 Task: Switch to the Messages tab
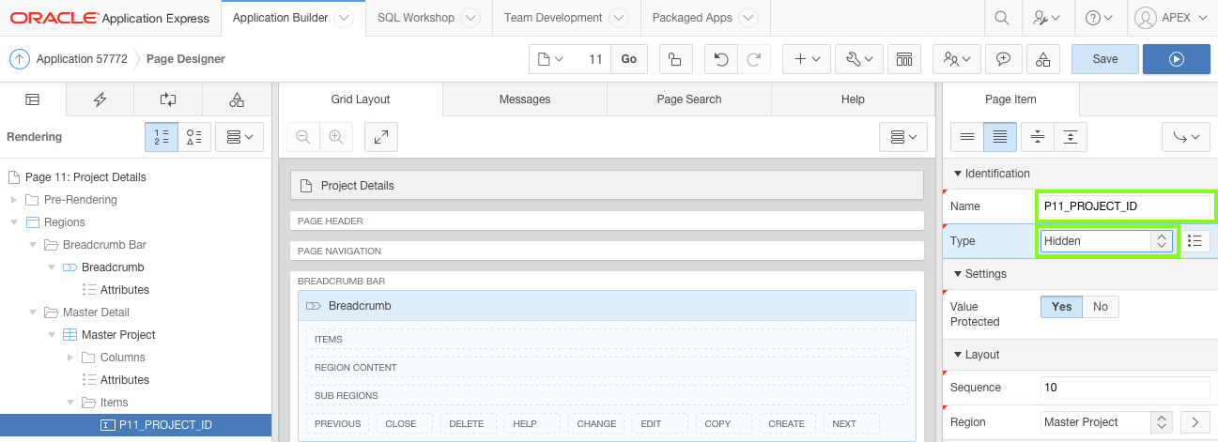click(x=525, y=99)
